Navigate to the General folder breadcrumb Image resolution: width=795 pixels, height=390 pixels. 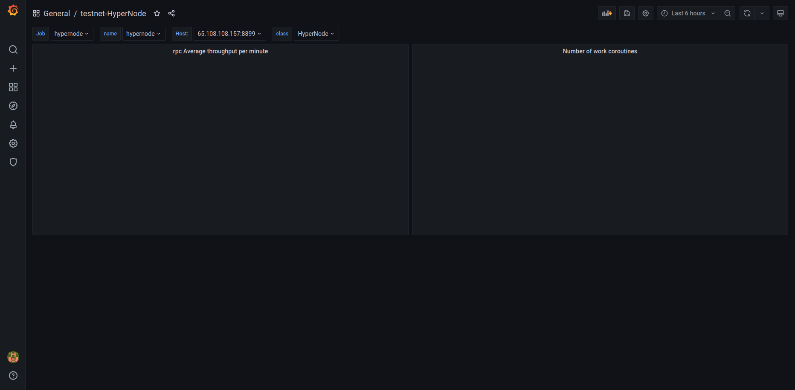(x=57, y=13)
